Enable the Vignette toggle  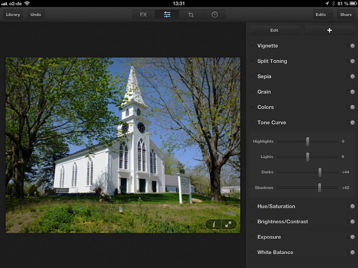(x=350, y=46)
